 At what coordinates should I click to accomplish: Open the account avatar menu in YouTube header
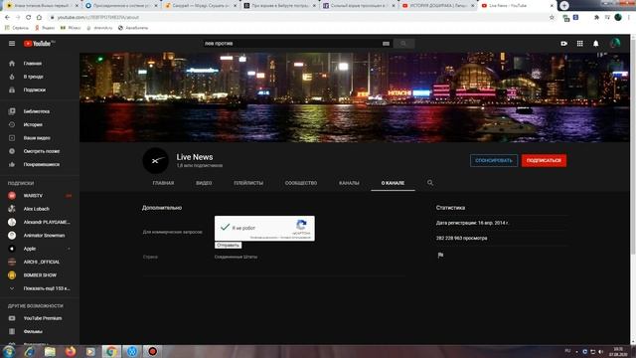615,43
